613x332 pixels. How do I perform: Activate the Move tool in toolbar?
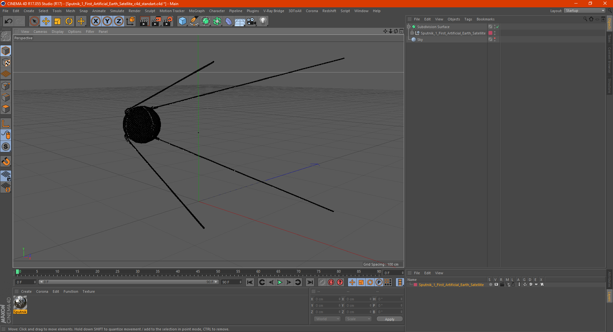(46, 21)
